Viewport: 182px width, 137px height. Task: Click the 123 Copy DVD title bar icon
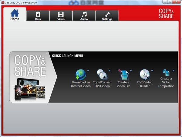click(x=2, y=2)
